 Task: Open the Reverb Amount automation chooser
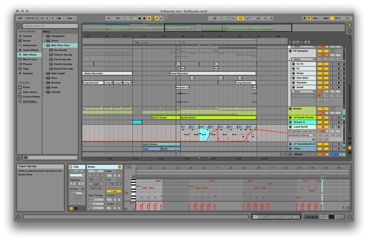pos(303,135)
